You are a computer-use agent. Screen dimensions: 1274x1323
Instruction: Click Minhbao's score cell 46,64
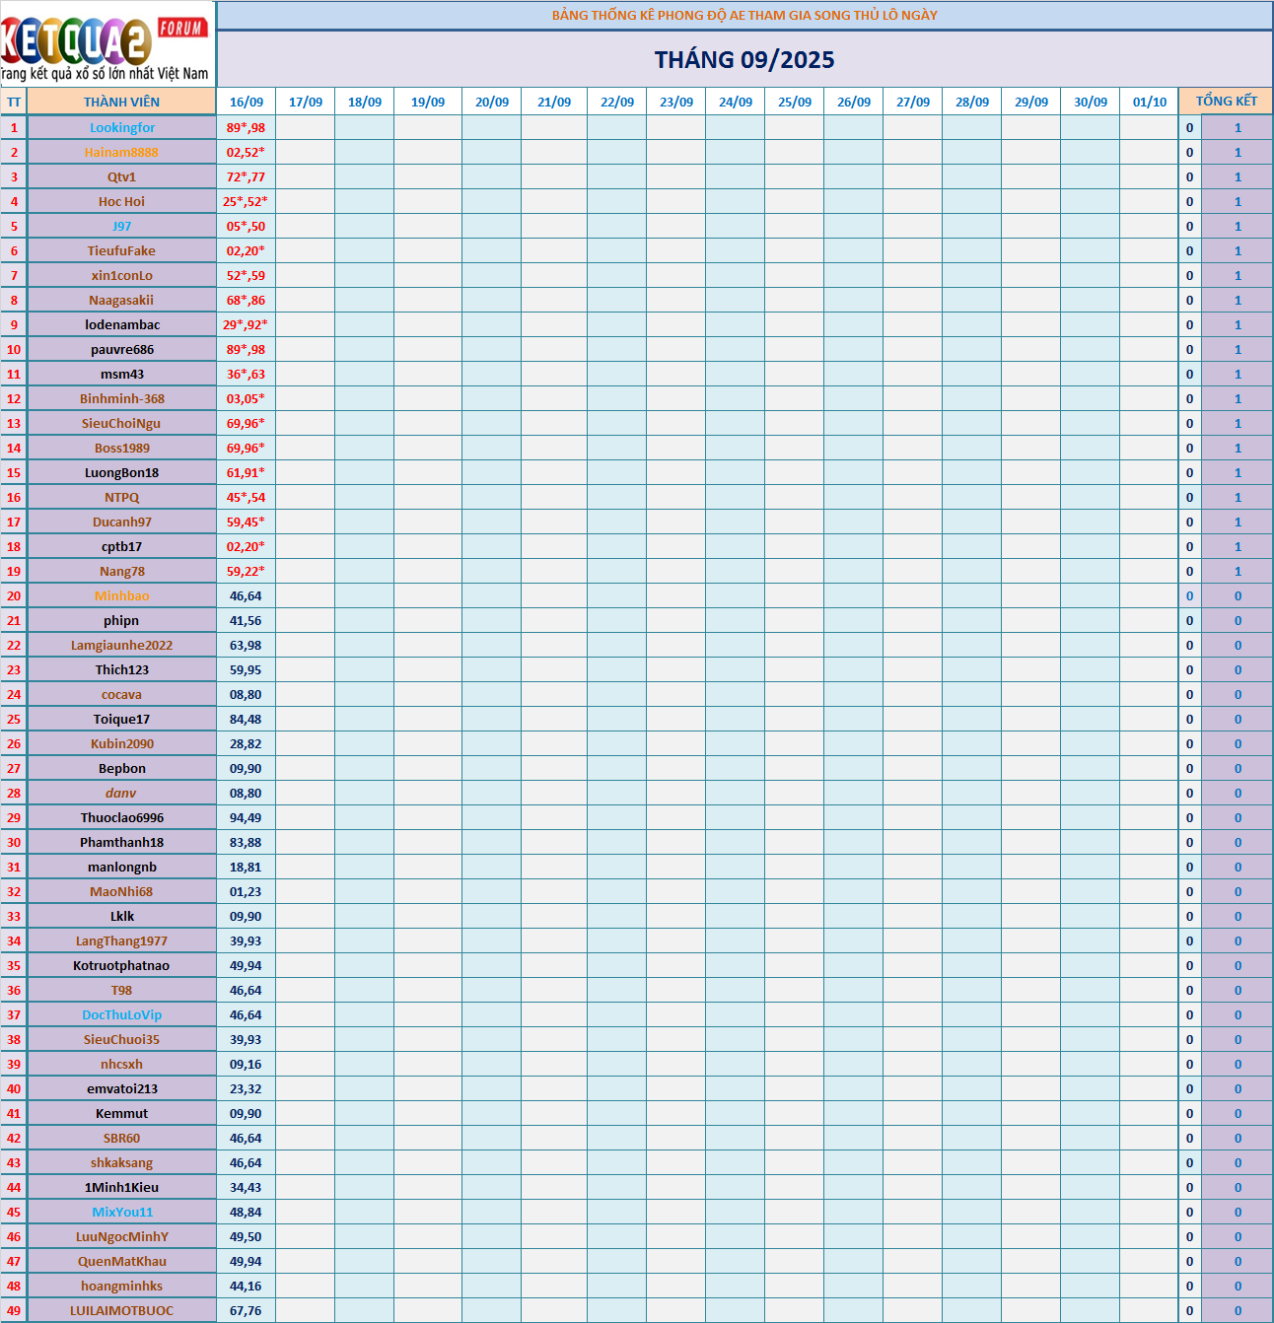[x=246, y=595]
